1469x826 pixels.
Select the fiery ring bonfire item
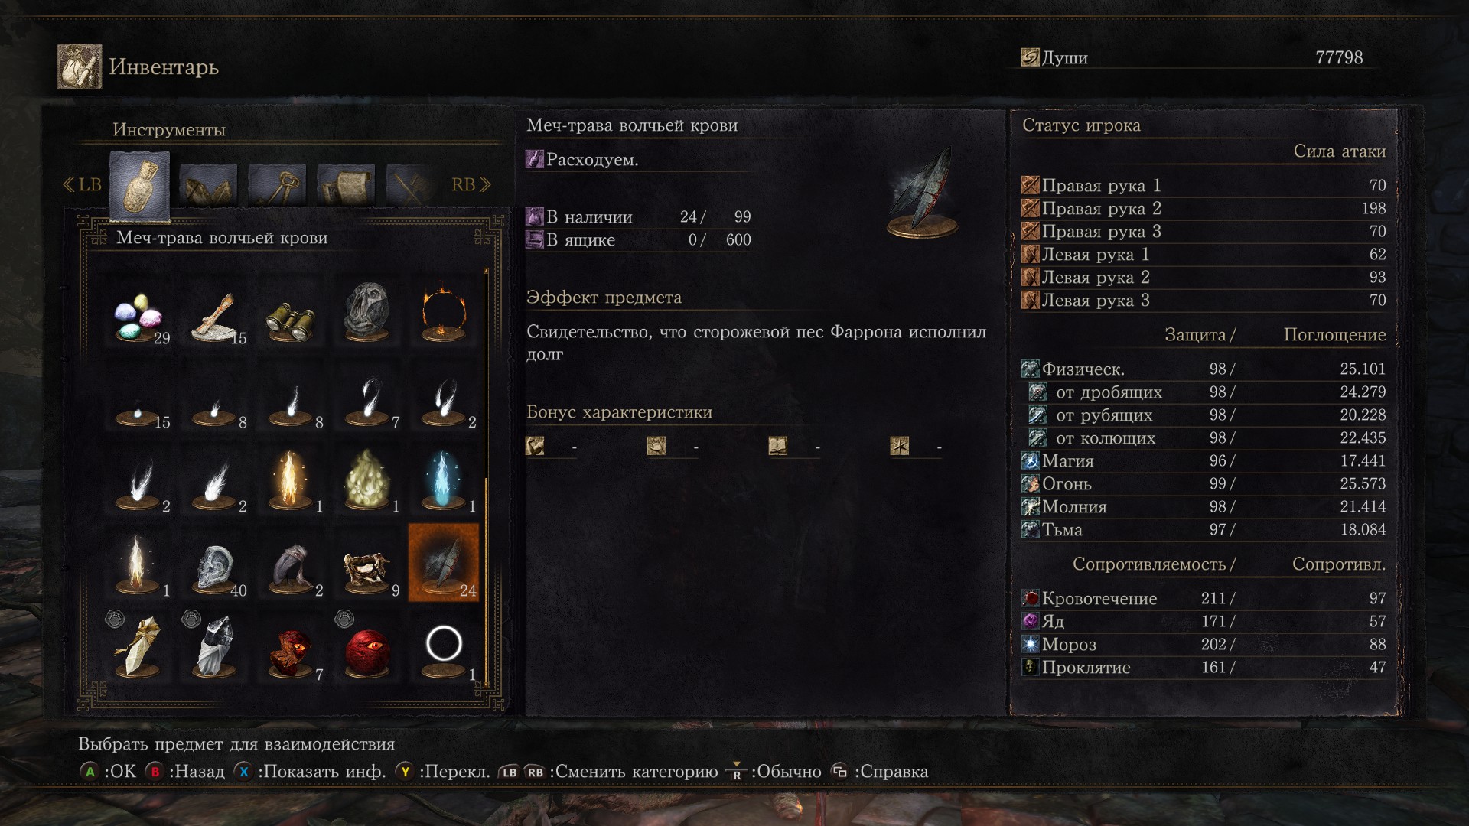(x=444, y=315)
